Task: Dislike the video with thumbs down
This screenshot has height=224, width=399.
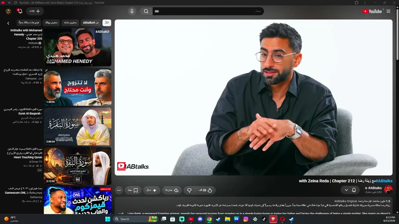Action: pos(189,190)
